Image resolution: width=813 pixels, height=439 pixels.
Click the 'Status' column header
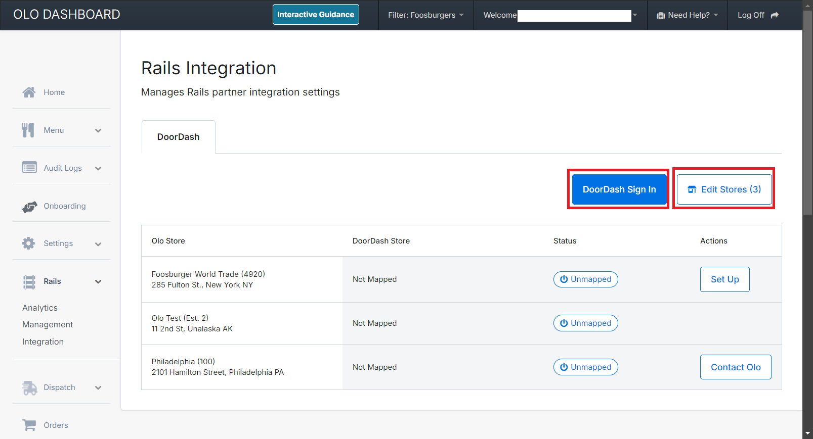565,241
